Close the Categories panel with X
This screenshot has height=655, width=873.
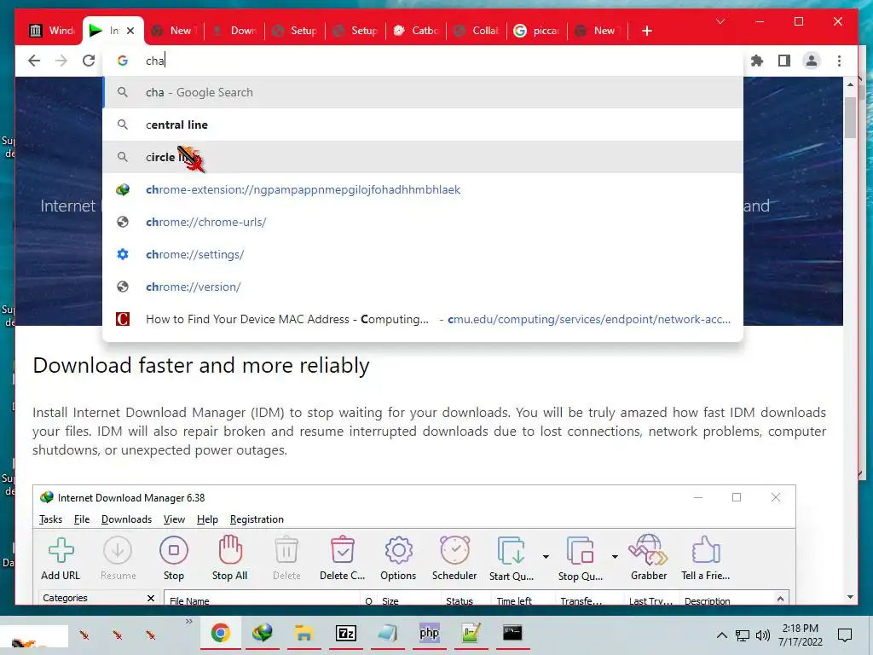[150, 598]
